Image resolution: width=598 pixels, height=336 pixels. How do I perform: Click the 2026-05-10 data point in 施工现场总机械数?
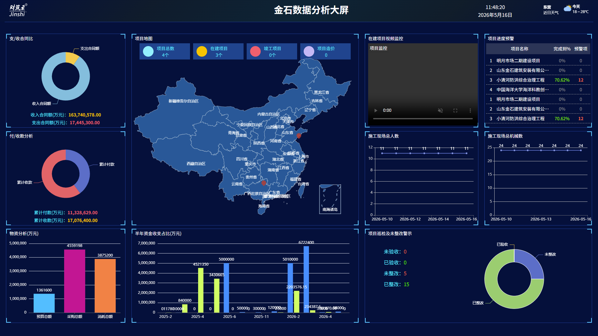pyautogui.click(x=501, y=150)
